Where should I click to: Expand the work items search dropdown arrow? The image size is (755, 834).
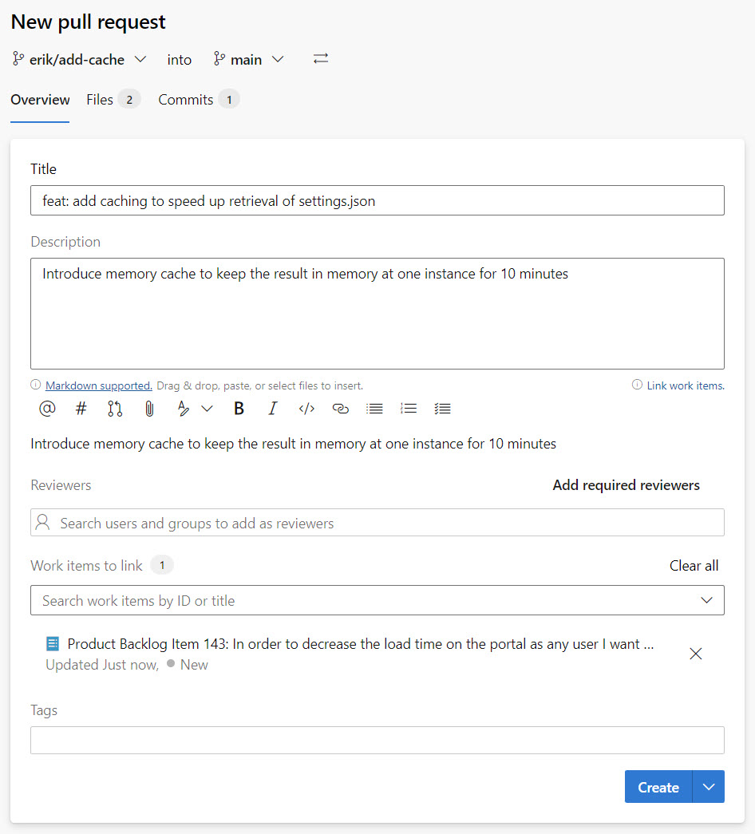(x=706, y=600)
